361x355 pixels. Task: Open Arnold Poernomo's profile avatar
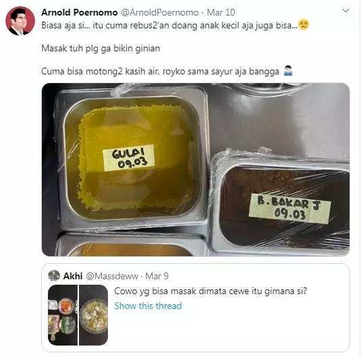click(20, 21)
